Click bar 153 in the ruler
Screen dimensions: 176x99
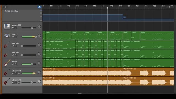[x=155, y=6]
